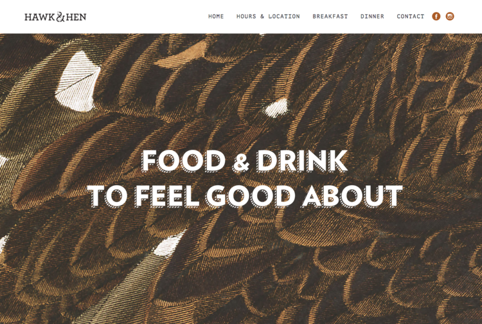Viewport: 482px width, 324px height.
Task: Click the Hawk & Hen logo
Action: 55,17
